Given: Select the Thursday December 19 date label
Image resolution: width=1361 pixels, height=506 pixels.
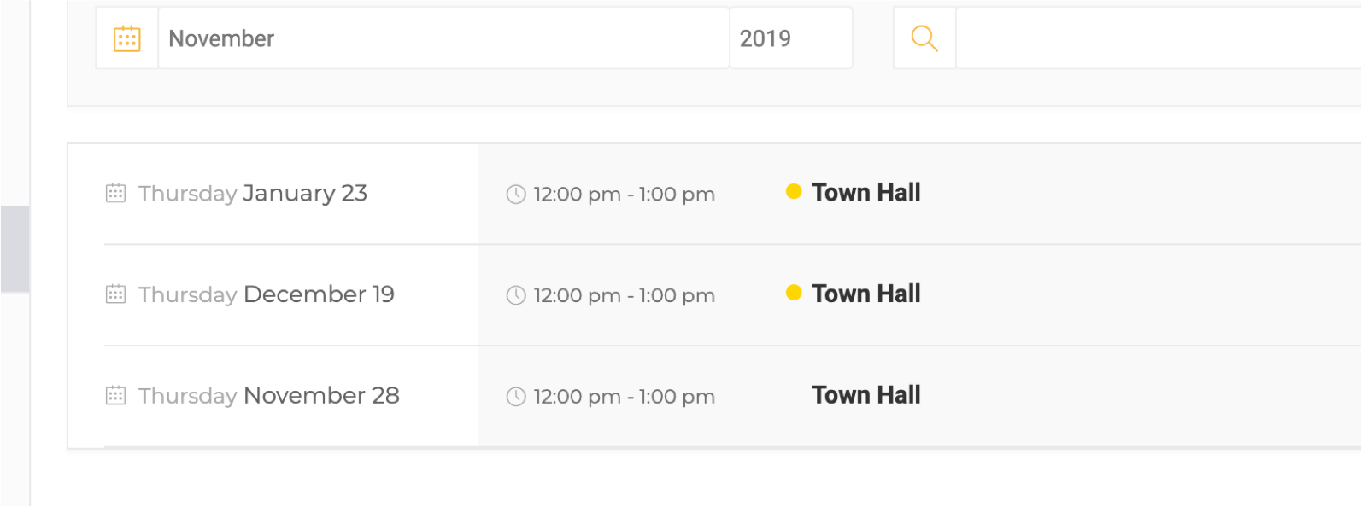Looking at the screenshot, I should coord(267,294).
